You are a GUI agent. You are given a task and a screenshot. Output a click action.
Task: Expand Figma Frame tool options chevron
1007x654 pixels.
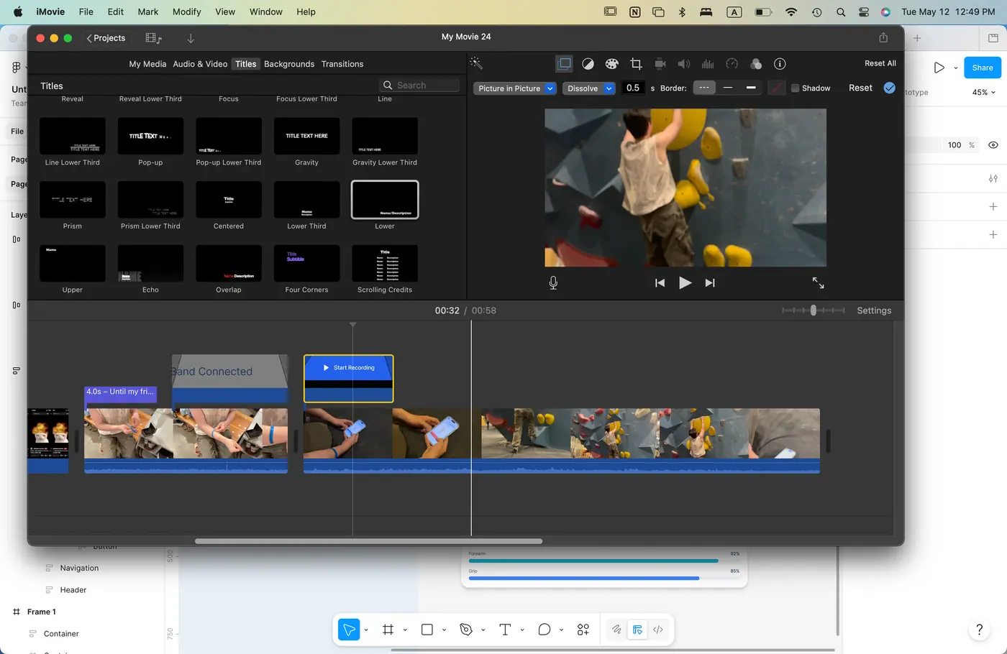click(405, 630)
